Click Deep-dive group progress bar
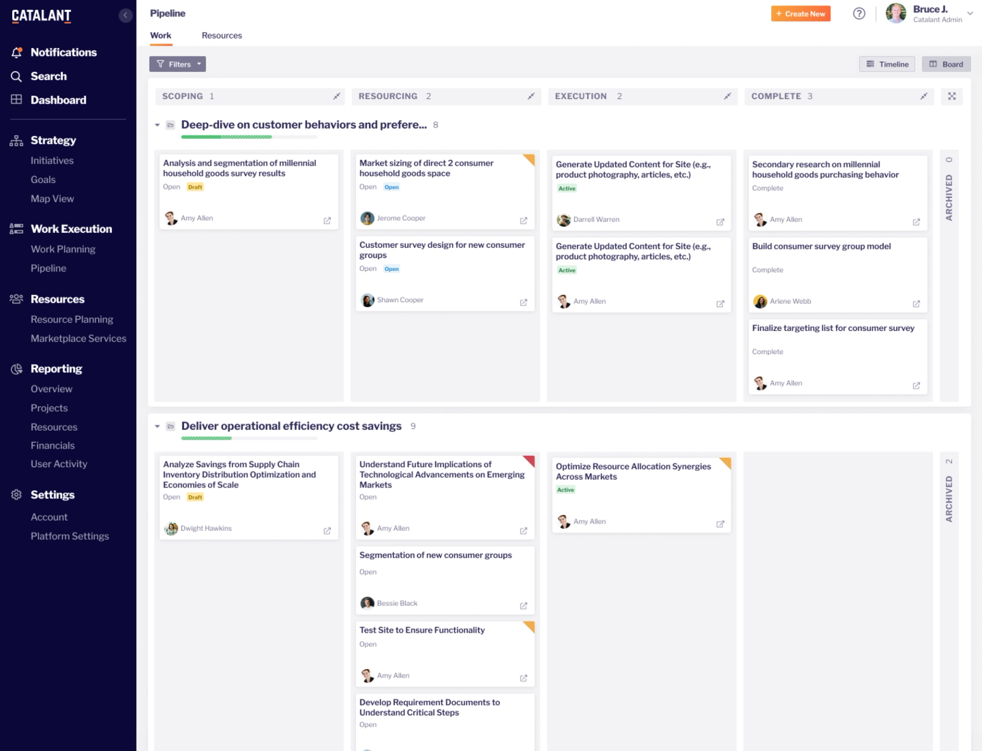982x751 pixels. (249, 137)
